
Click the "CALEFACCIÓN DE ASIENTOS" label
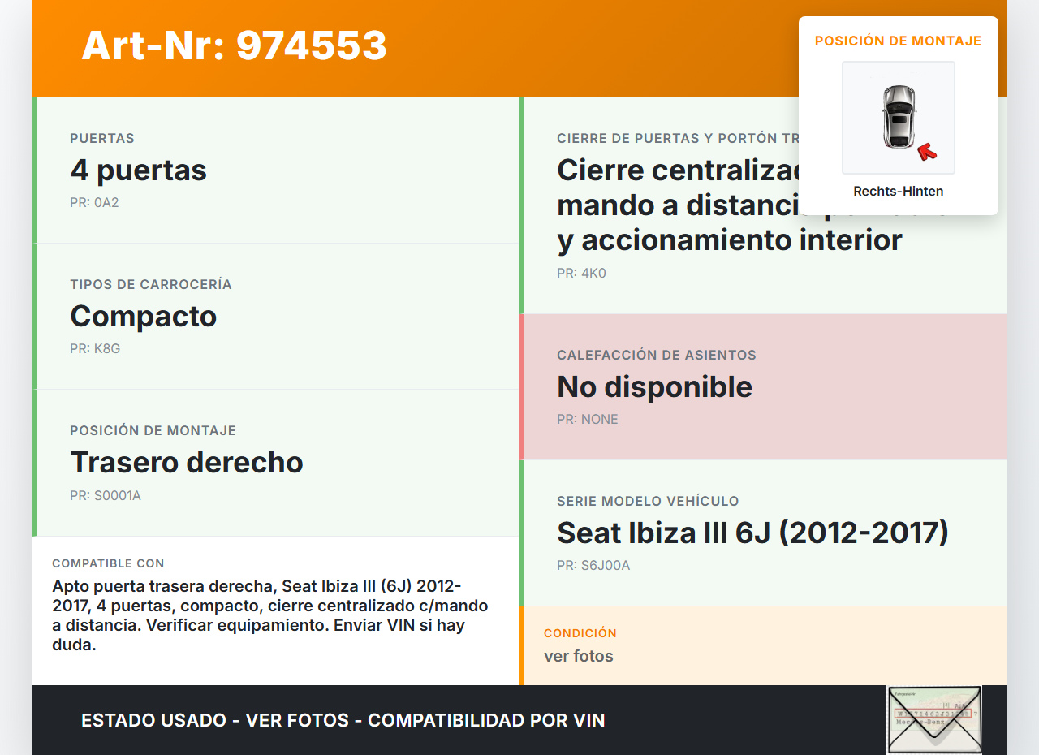(657, 355)
